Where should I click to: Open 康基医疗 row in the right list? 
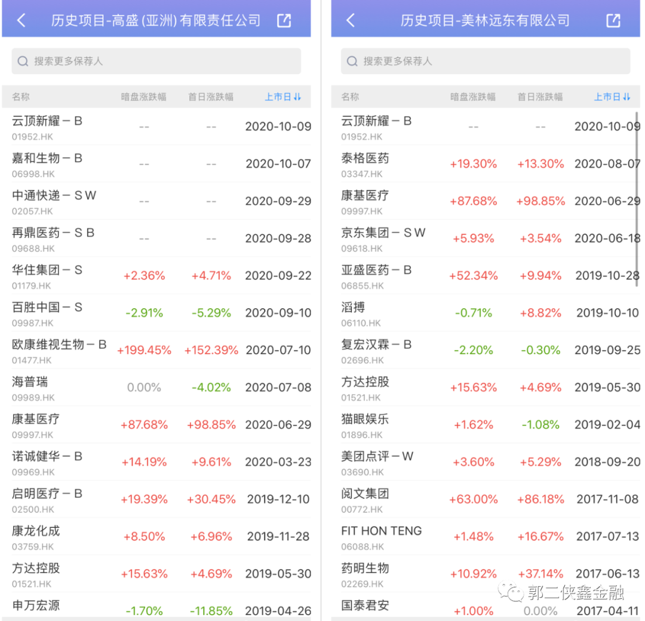[486, 201]
